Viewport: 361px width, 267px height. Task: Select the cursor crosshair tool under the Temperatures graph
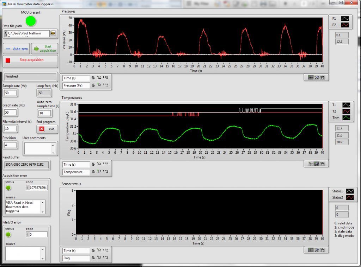(311, 164)
